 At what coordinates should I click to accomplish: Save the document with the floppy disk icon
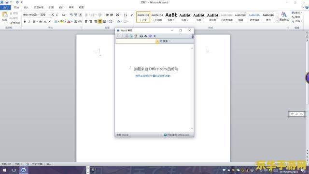(7, 2)
